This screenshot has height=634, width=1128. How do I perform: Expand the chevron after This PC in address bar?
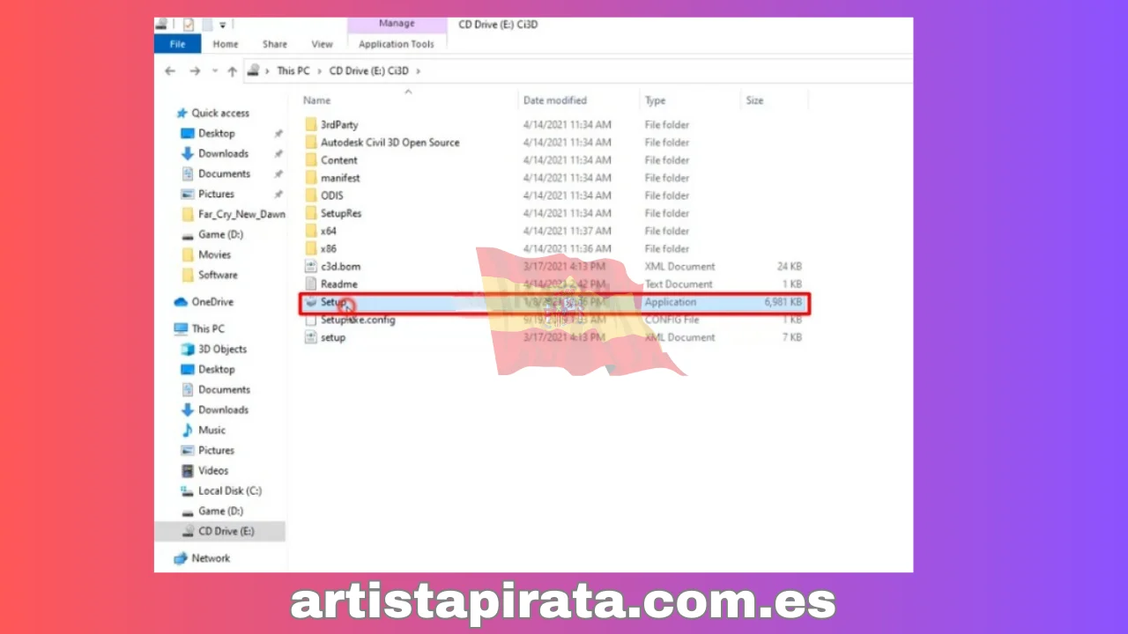point(318,71)
